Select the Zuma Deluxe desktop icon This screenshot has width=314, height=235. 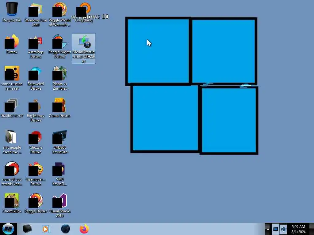[x=60, y=108]
